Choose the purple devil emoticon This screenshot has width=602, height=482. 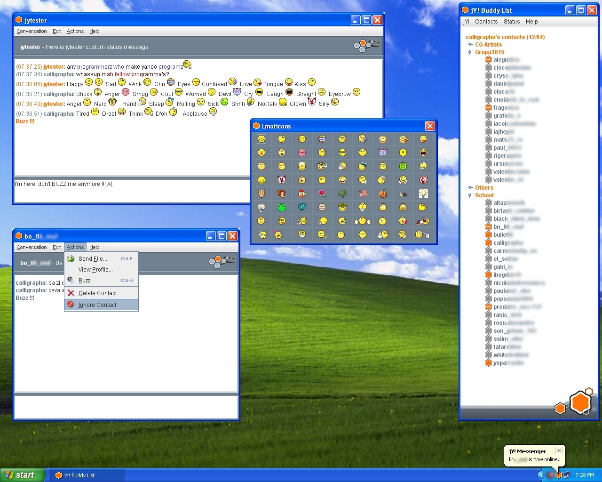pyautogui.click(x=383, y=153)
